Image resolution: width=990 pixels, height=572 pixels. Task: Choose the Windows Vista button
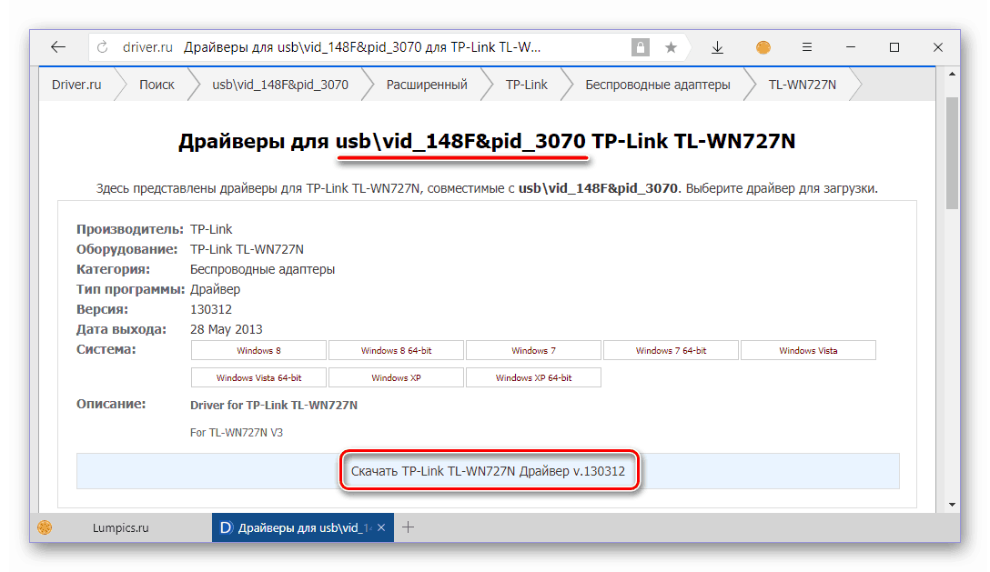tap(808, 350)
